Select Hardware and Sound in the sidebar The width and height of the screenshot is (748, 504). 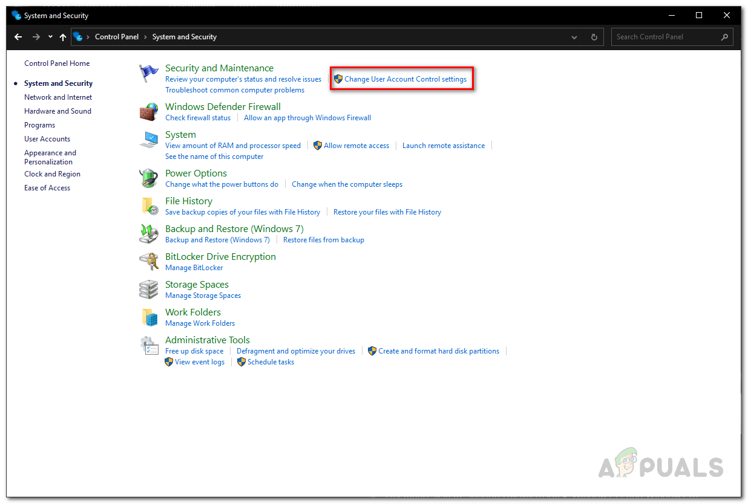[57, 111]
